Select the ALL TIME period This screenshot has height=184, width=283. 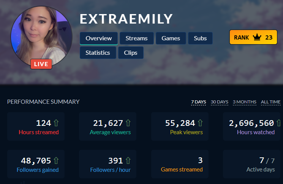[271, 102]
